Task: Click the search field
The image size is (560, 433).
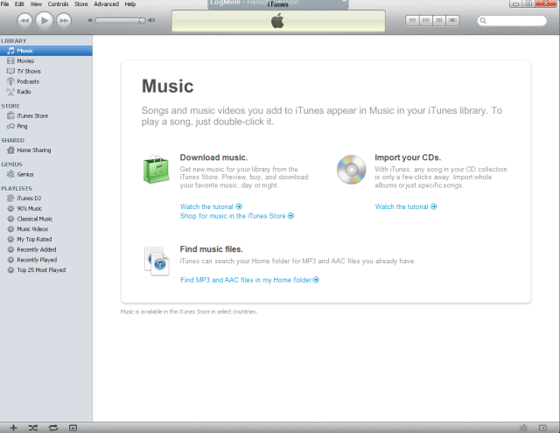Action: tap(512, 21)
